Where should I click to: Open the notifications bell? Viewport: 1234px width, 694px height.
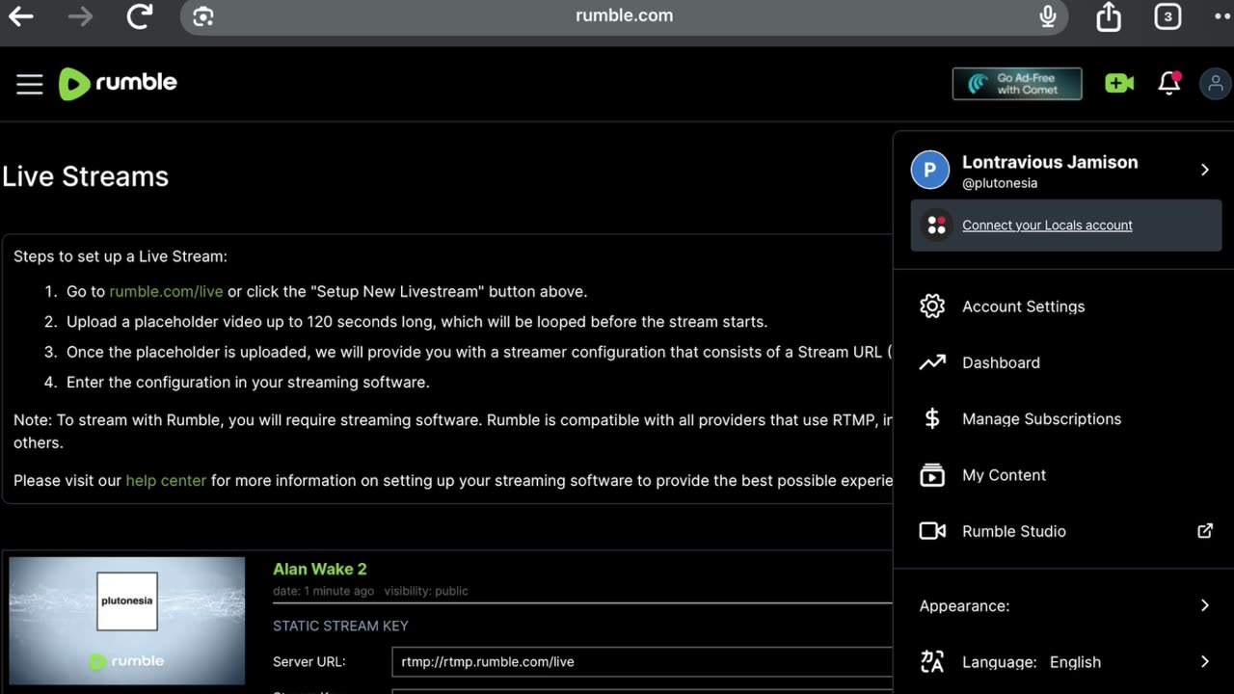[1169, 84]
